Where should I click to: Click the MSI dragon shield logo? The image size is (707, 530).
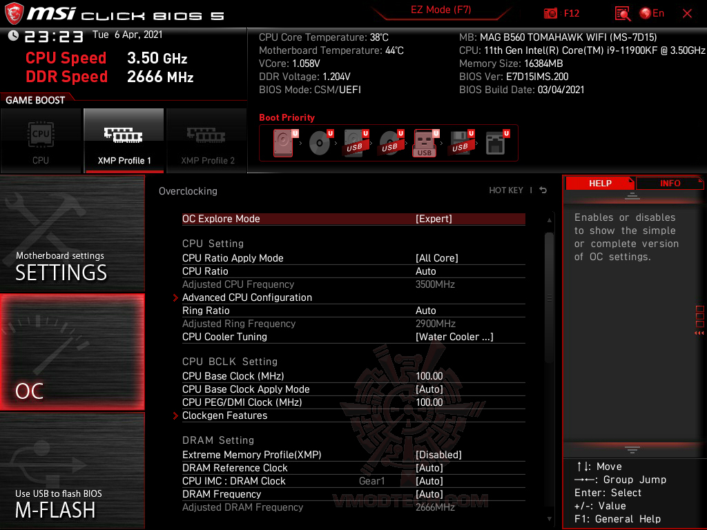pyautogui.click(x=14, y=13)
